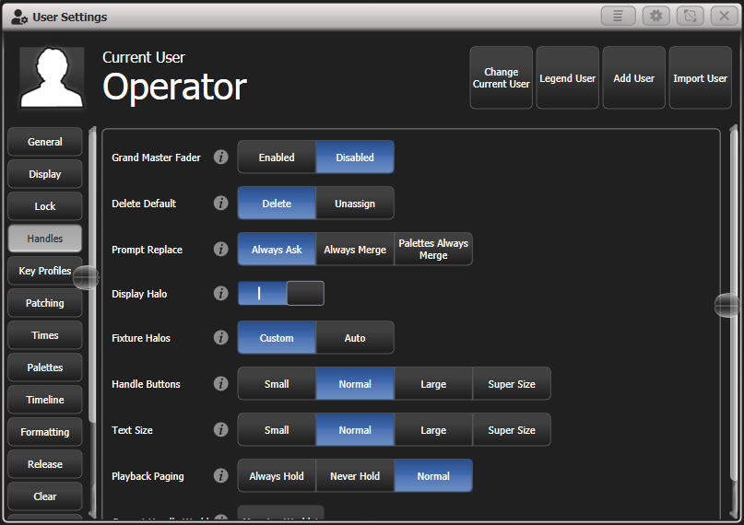Show Fixture Halos information icon
The width and height of the screenshot is (744, 525).
point(220,337)
